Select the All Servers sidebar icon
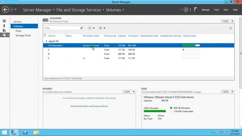 click(4, 30)
